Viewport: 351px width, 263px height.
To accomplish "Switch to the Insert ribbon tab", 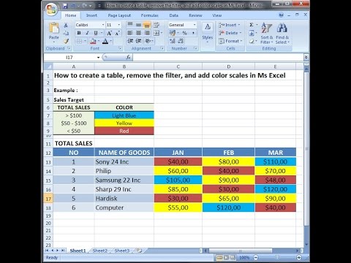I will (x=91, y=15).
